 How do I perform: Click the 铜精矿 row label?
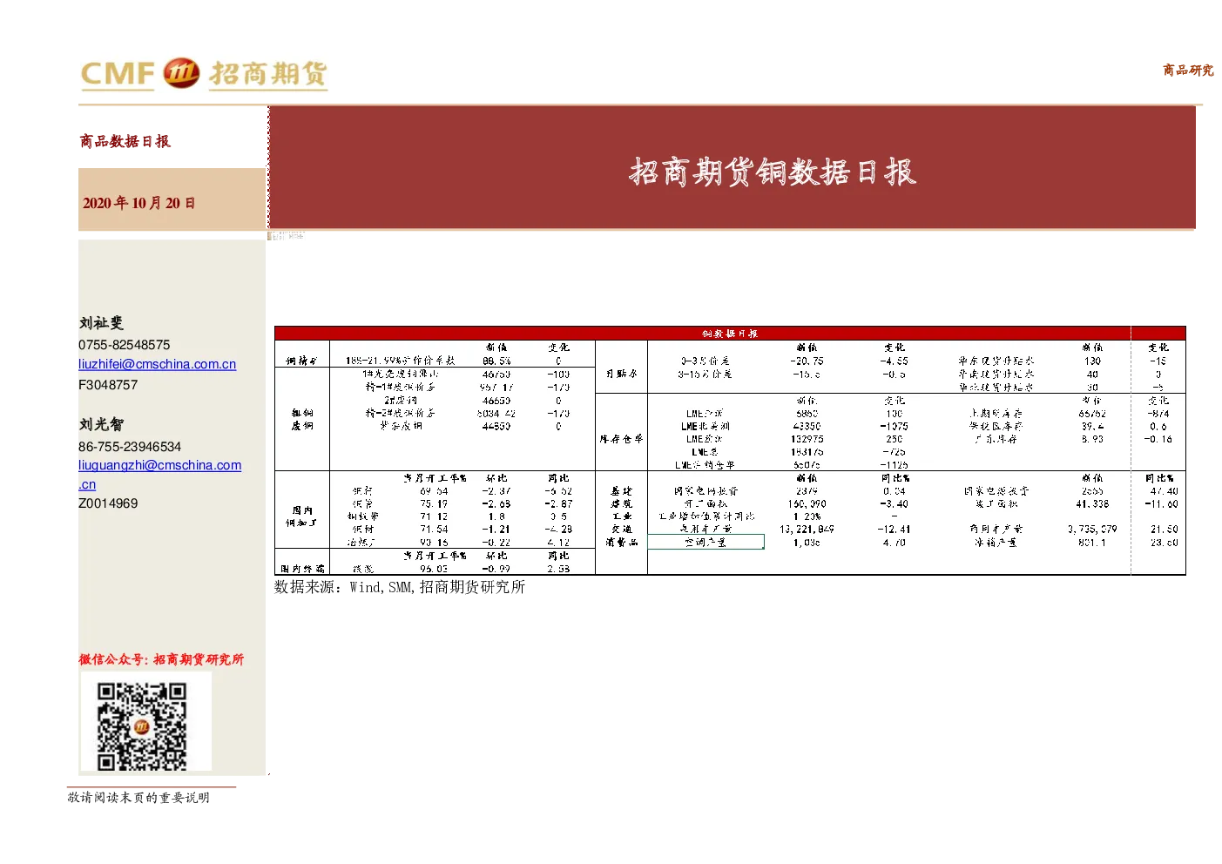pyautogui.click(x=302, y=361)
